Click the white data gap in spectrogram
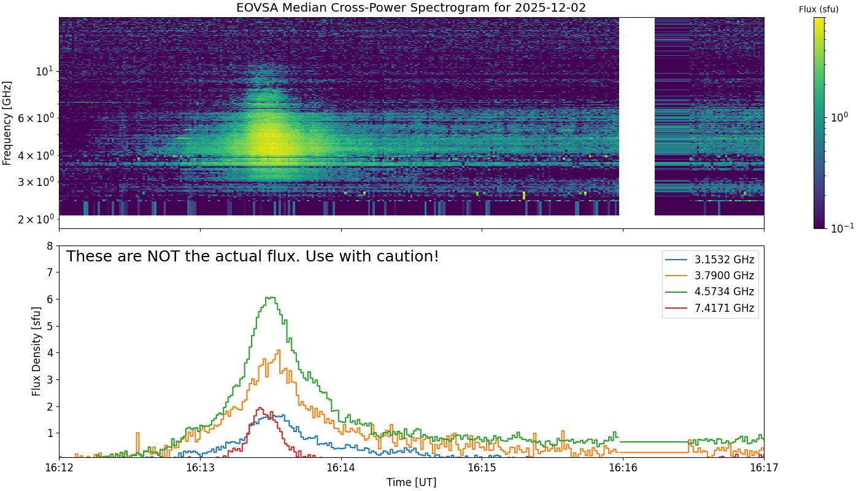The image size is (859, 491). tap(637, 117)
